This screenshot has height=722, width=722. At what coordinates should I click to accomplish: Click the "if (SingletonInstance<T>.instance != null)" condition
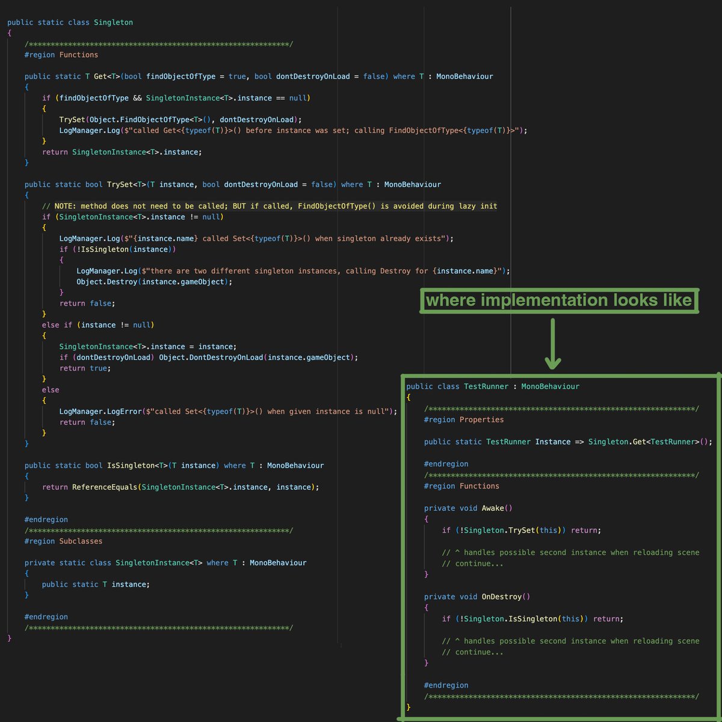click(x=133, y=217)
